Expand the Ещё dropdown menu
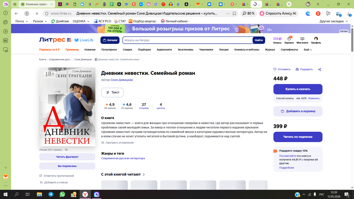The width and height of the screenshot is (354, 199). 308,50
